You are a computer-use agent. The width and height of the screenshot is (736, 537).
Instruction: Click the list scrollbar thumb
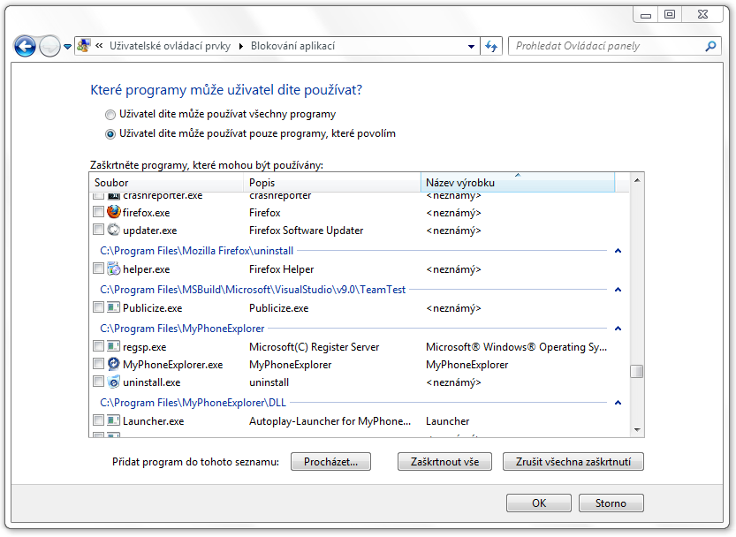pos(636,371)
